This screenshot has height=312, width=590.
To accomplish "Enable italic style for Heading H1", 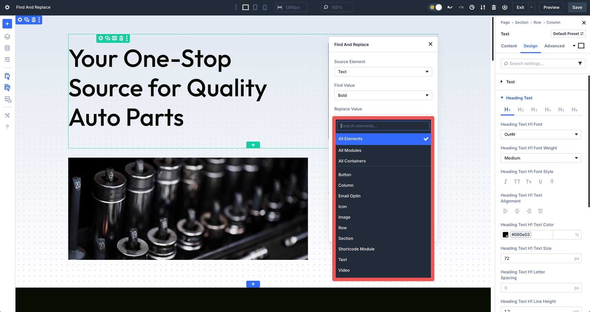I will (505, 182).
